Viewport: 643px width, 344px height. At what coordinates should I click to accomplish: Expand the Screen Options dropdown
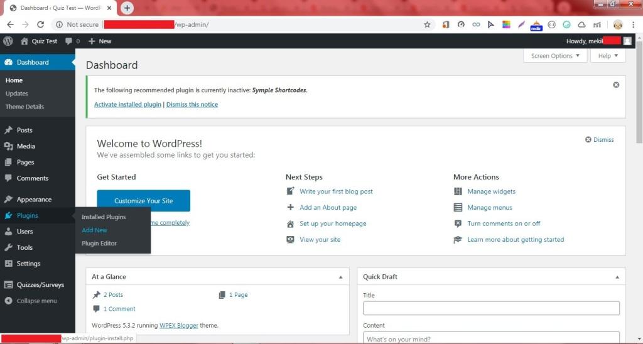click(x=555, y=56)
